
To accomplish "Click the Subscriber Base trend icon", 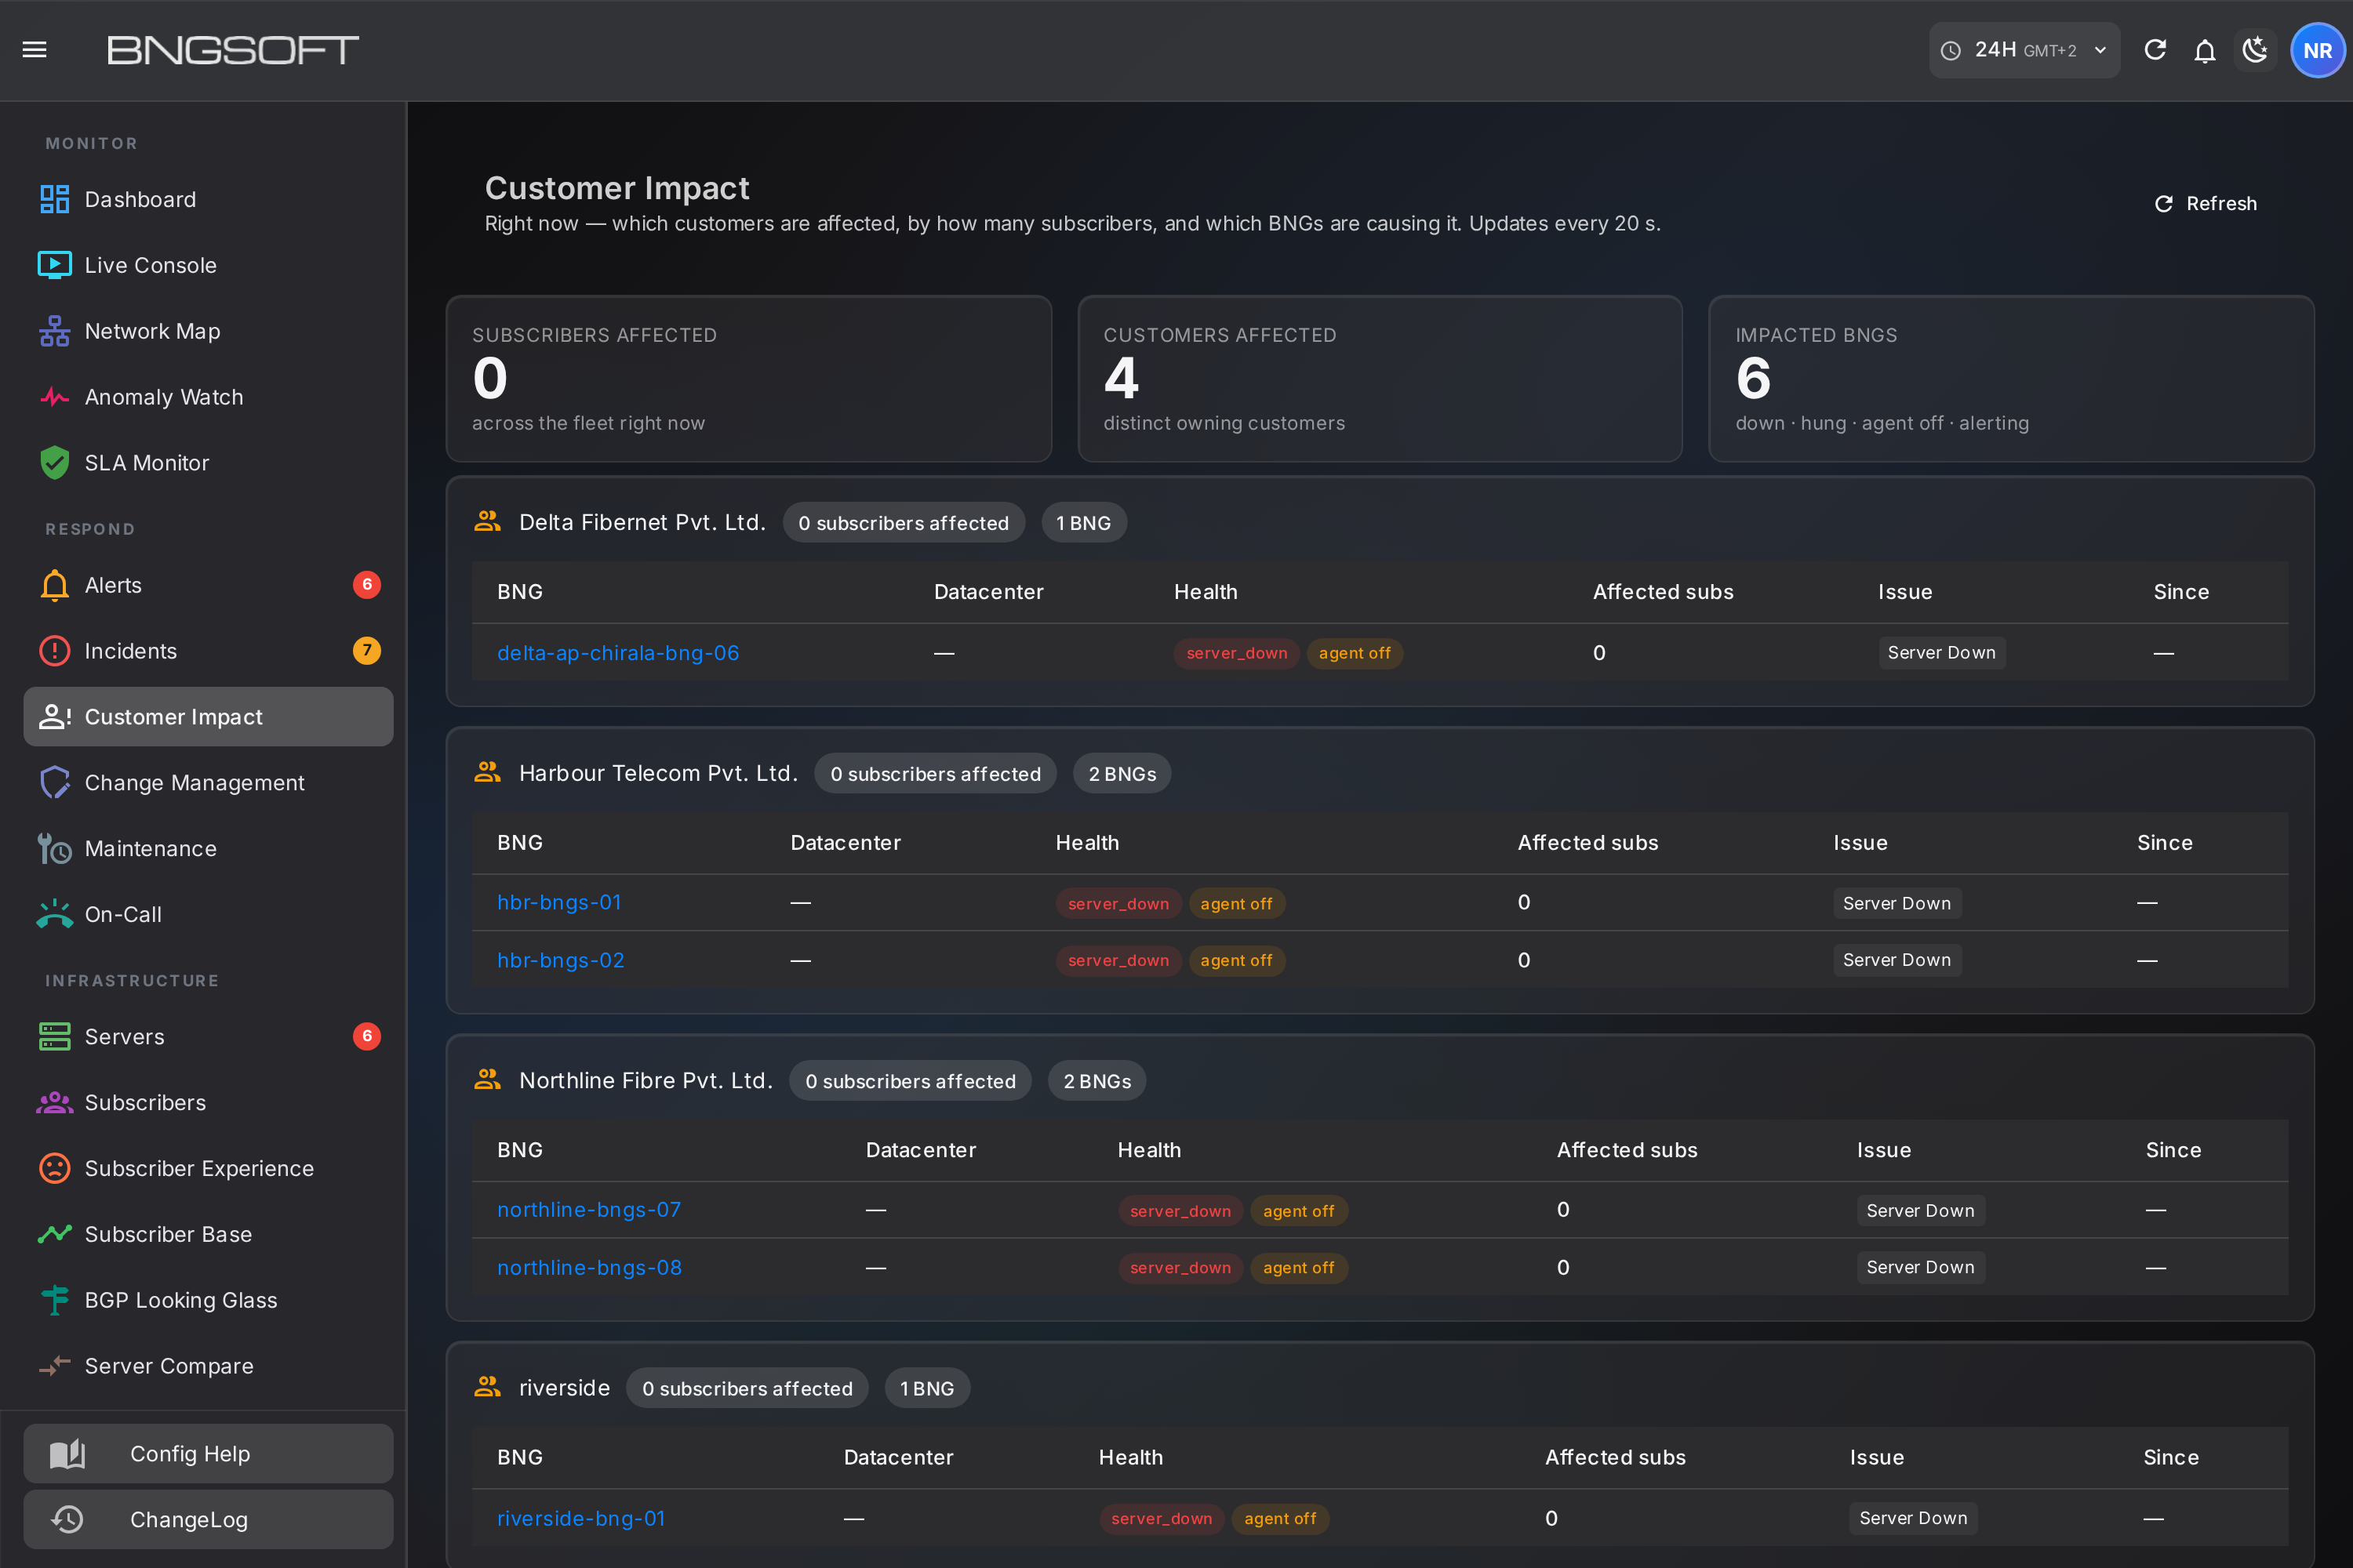I will tap(54, 1235).
